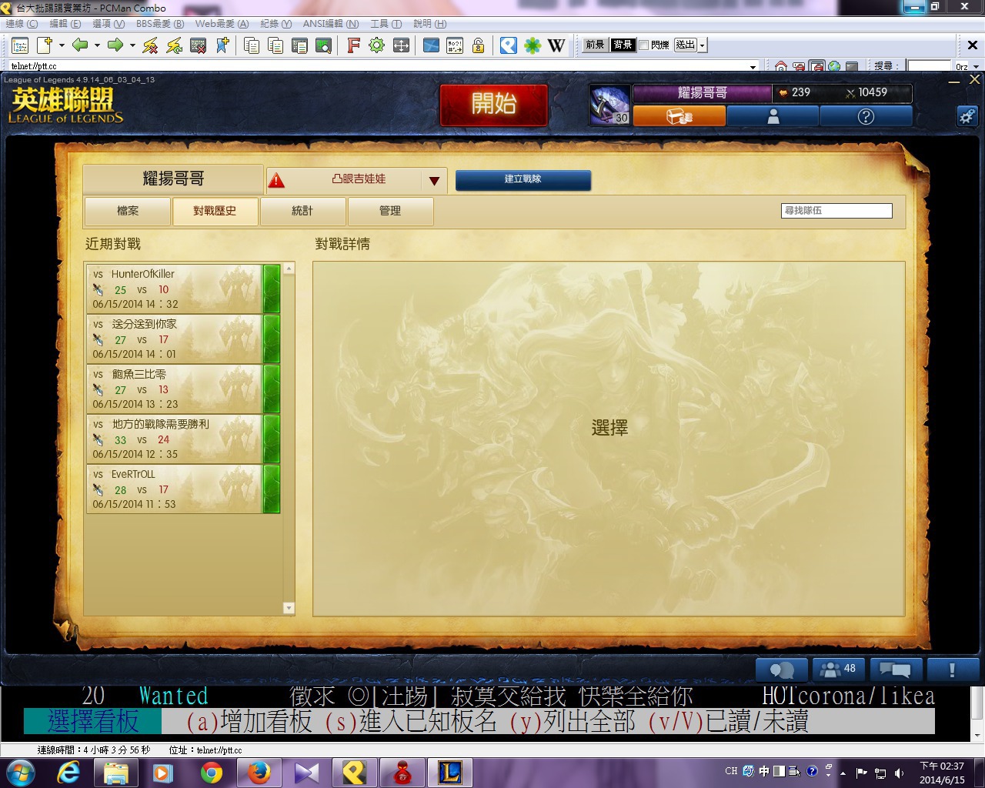Click the red 開始 play button
The width and height of the screenshot is (985, 788).
tap(494, 104)
